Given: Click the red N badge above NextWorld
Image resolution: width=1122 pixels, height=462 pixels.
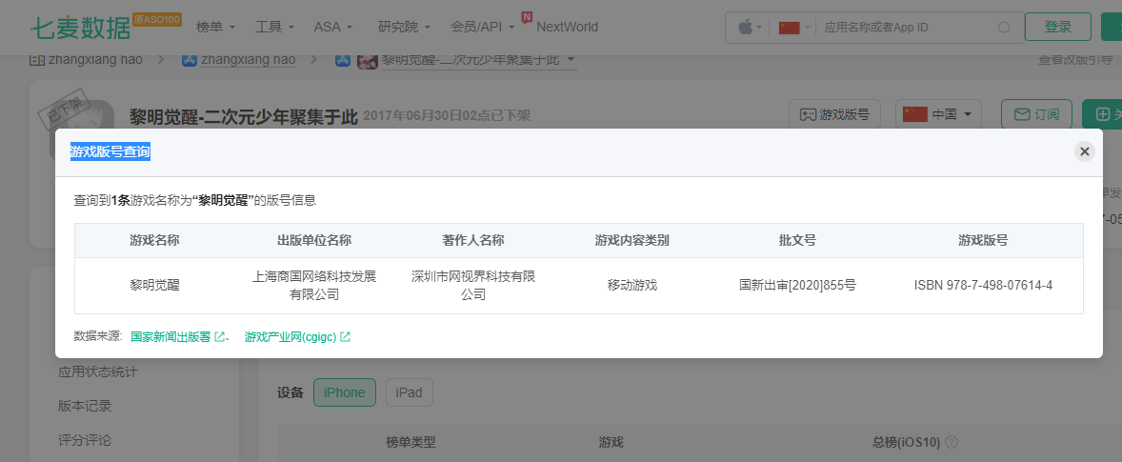Looking at the screenshot, I should pos(528,16).
